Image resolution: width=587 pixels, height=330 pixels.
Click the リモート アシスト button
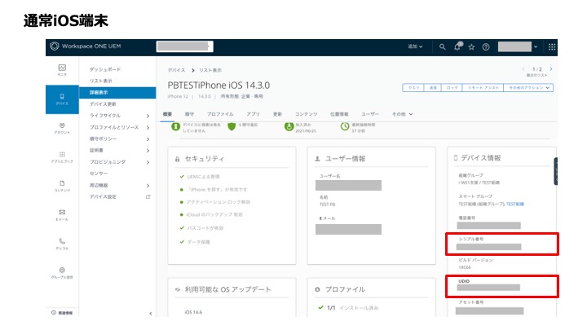click(x=483, y=87)
